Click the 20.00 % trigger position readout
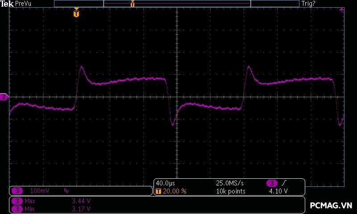357x214 pixels. pos(174,191)
